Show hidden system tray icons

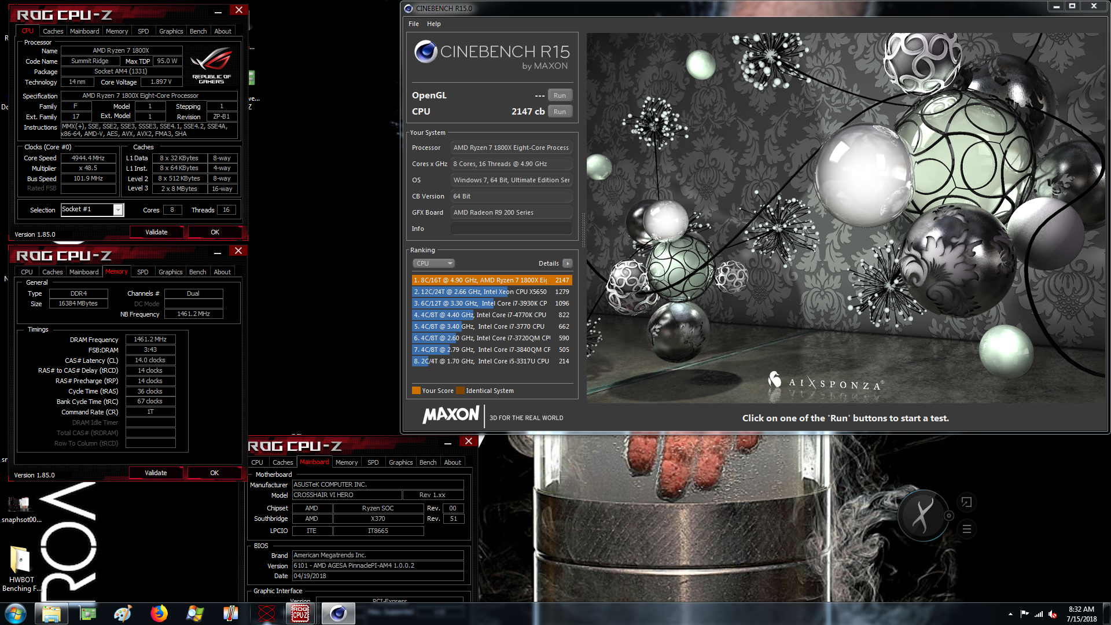tap(1010, 614)
